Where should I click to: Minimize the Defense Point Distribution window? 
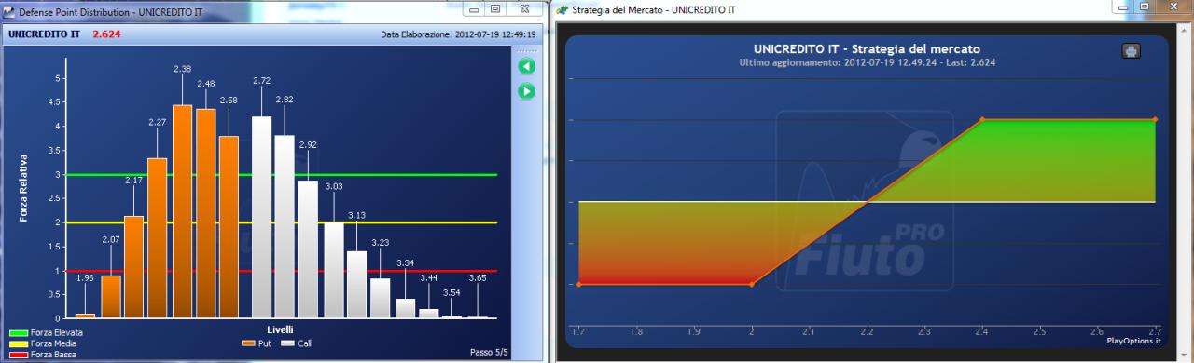(475, 8)
